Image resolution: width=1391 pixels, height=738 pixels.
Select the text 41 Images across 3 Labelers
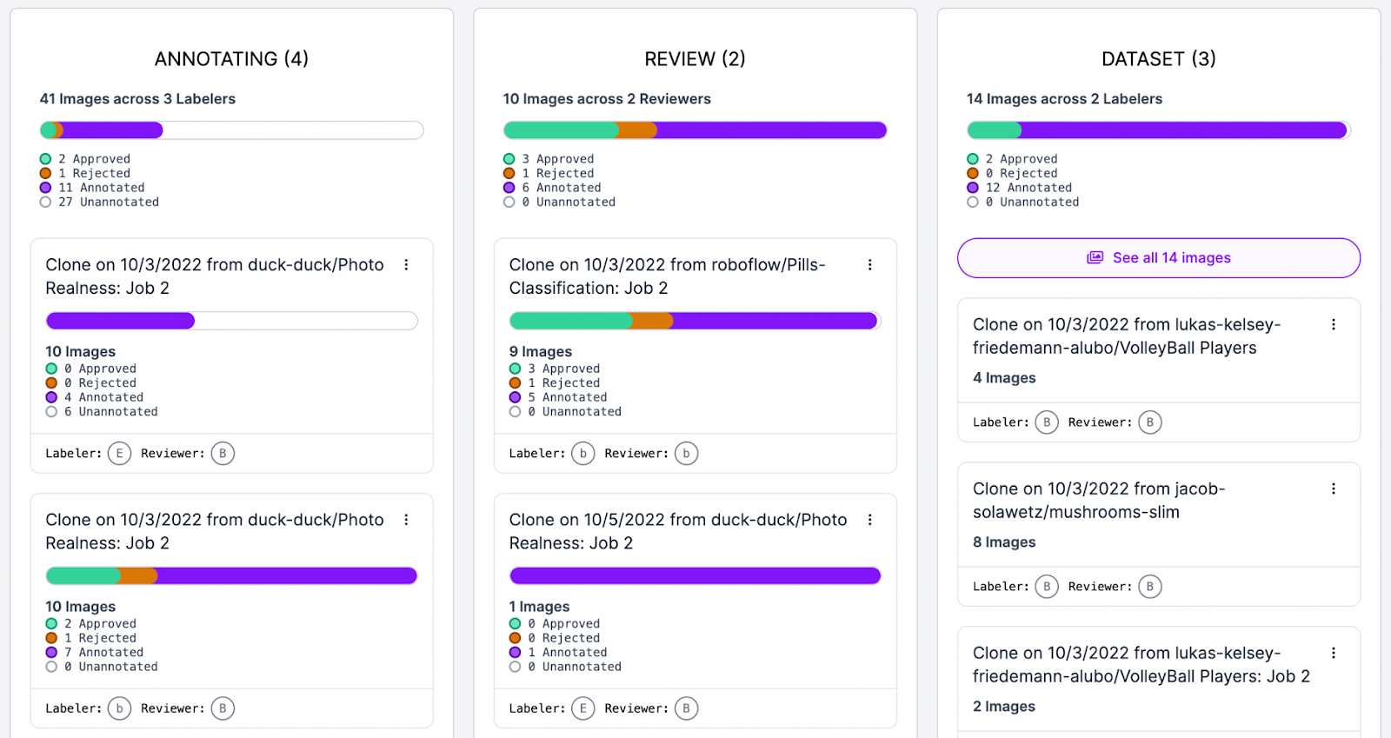[x=137, y=99]
